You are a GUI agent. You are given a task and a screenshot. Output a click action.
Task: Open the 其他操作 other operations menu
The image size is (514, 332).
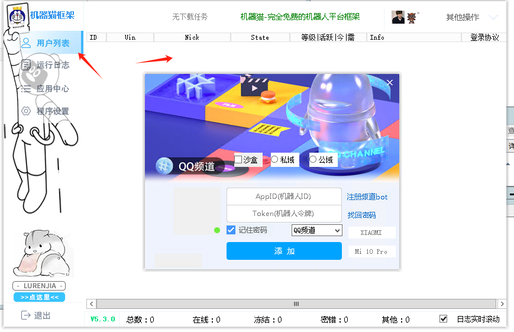pos(463,17)
